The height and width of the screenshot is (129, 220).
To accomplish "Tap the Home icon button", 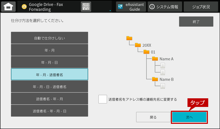I will (8, 7).
